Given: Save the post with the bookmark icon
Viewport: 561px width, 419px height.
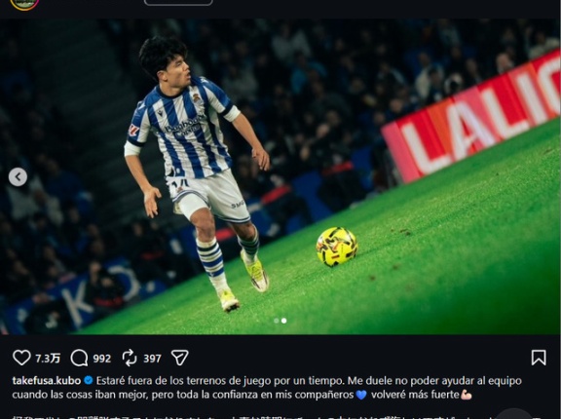Looking at the screenshot, I should 539,358.
